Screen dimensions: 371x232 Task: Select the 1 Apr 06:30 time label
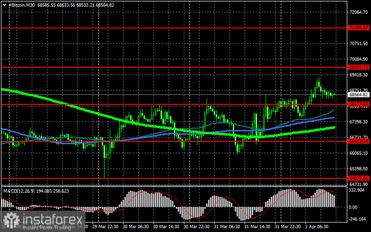coord(316,227)
